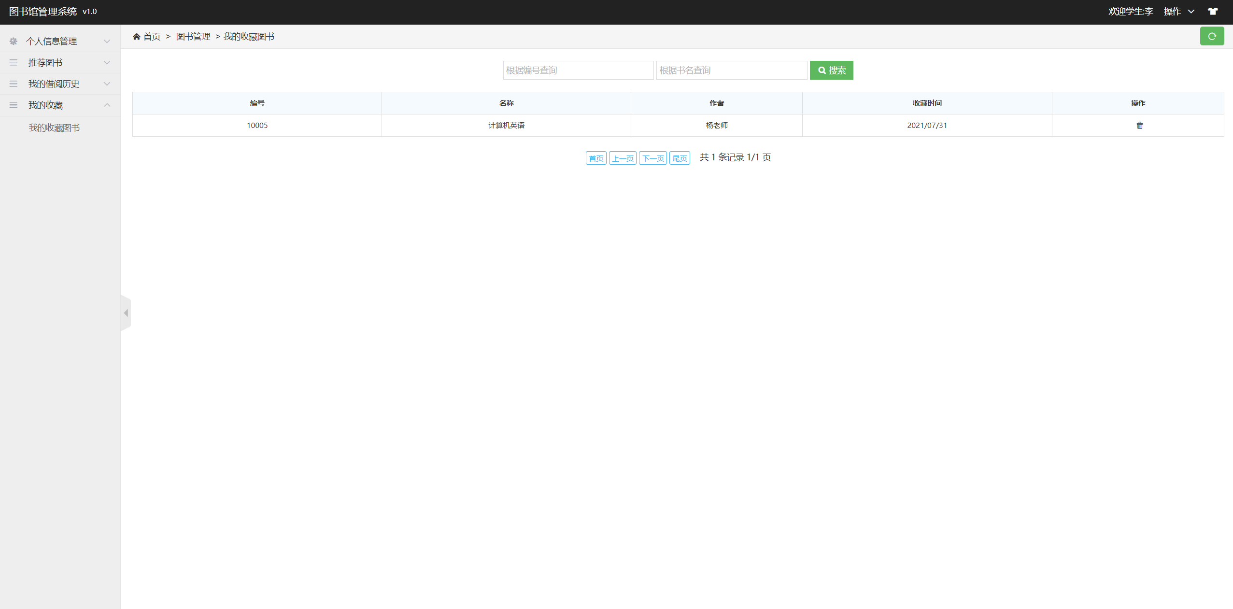1233x609 pixels.
Task: Click the list icon beside 我的收藏
Action: [x=14, y=105]
